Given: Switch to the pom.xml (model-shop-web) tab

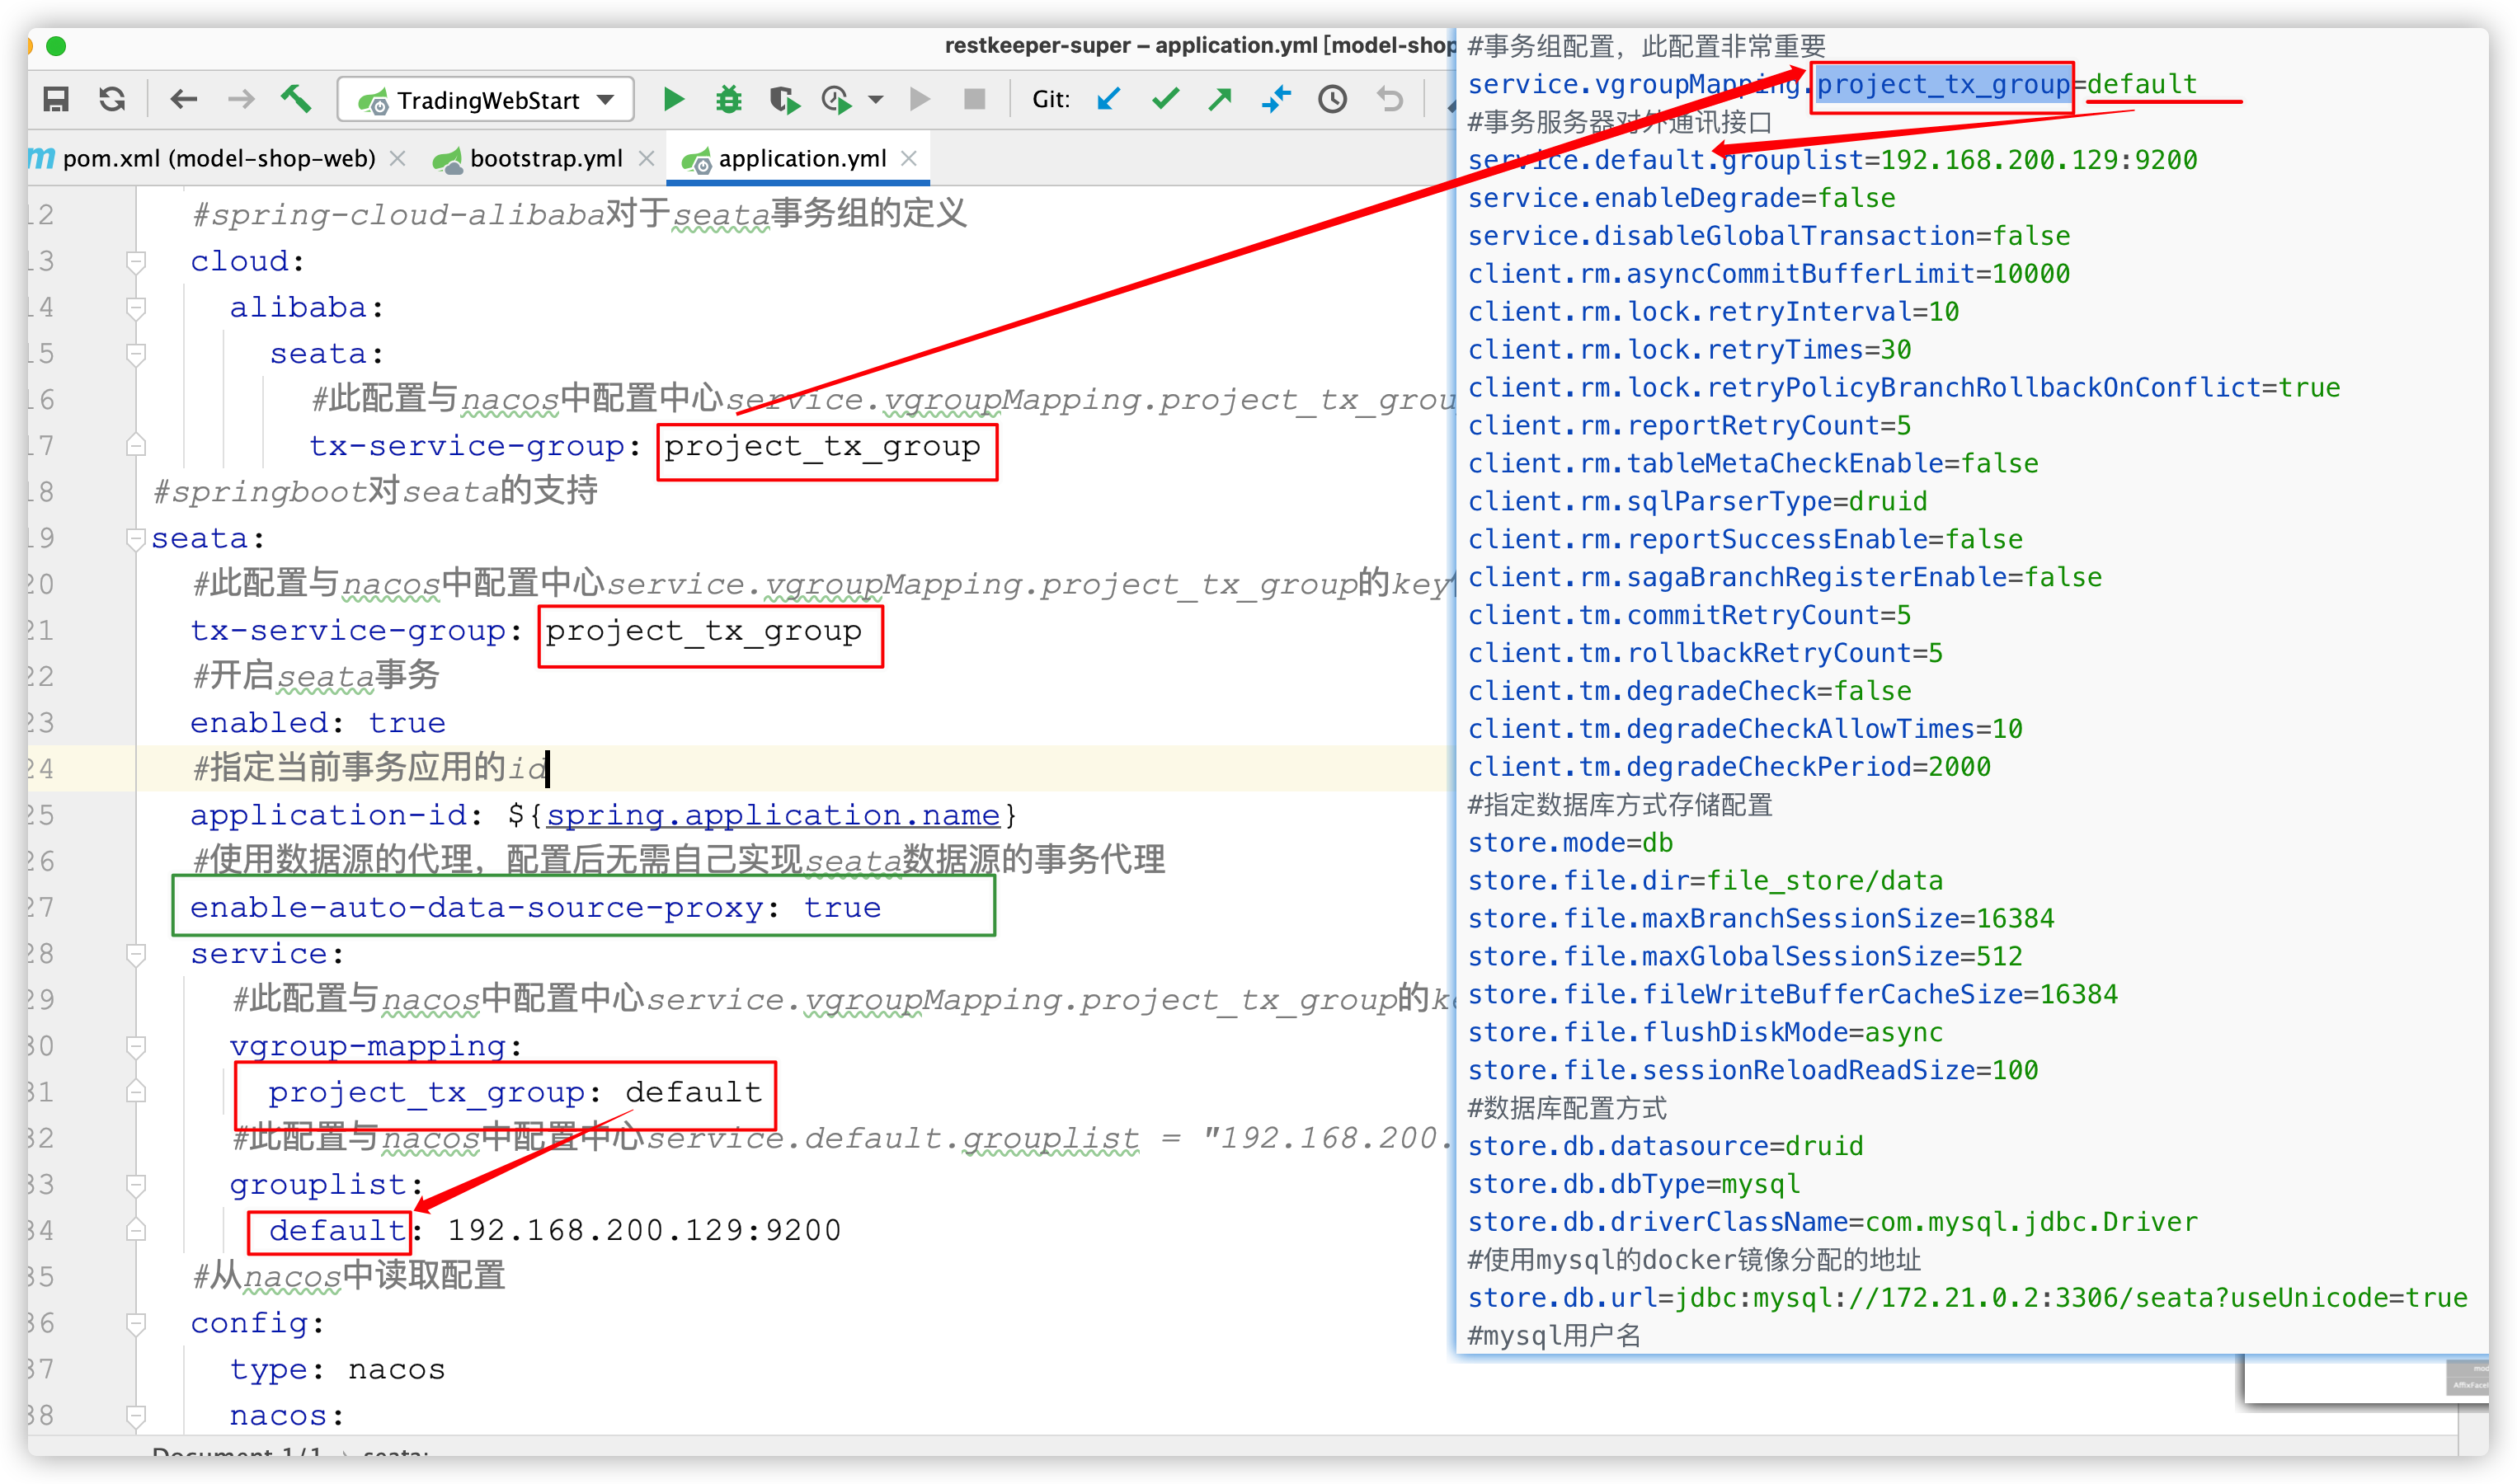Looking at the screenshot, I should pyautogui.click(x=218, y=158).
